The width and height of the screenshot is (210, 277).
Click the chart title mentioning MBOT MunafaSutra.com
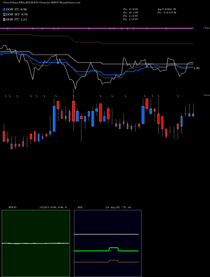click(42, 3)
